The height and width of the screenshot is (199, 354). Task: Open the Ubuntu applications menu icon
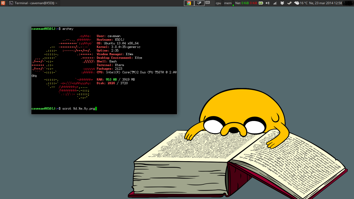click(x=3, y=3)
